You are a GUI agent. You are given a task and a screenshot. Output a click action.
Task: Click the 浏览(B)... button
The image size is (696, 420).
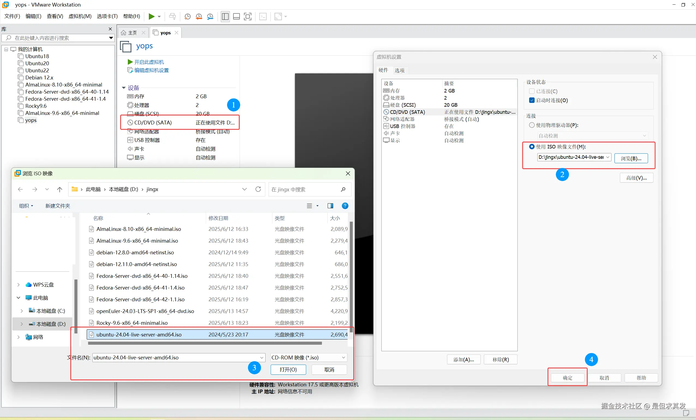[631, 158]
